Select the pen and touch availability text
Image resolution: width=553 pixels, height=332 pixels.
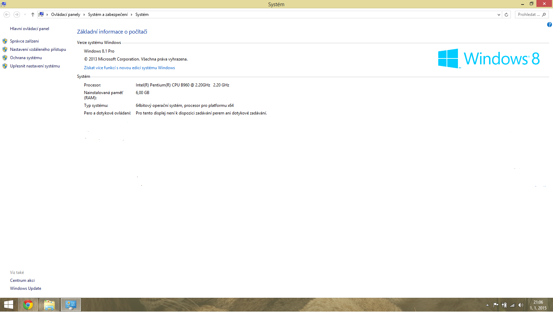201,113
